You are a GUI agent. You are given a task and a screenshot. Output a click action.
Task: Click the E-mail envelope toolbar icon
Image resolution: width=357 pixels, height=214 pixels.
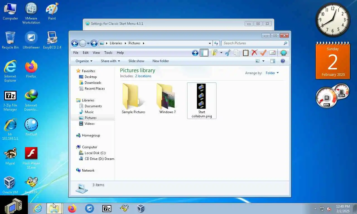point(272,53)
